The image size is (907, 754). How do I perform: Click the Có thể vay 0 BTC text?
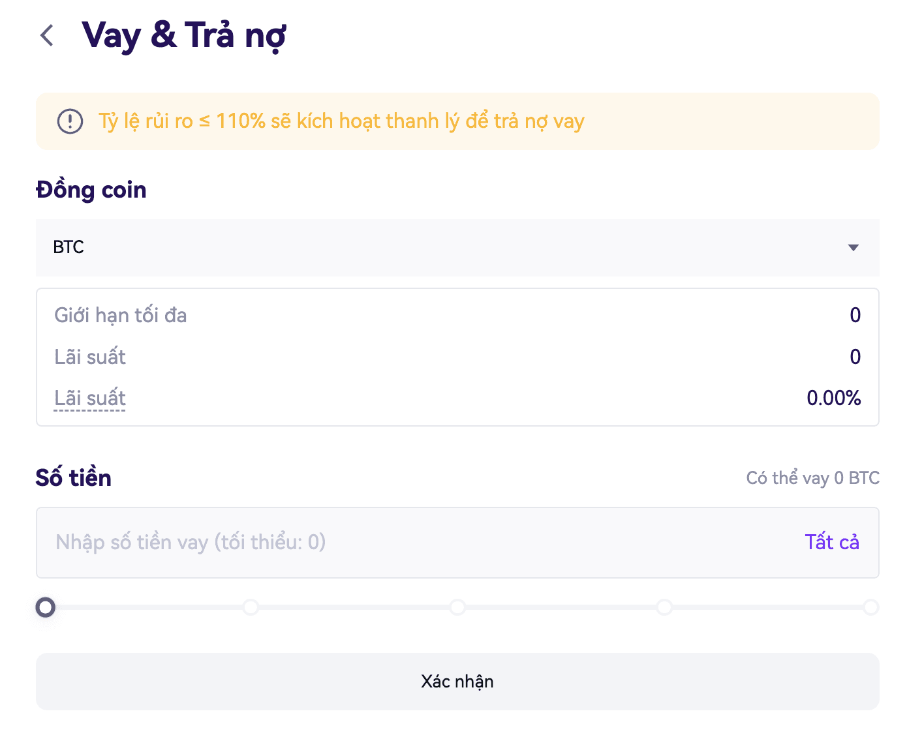point(812,478)
